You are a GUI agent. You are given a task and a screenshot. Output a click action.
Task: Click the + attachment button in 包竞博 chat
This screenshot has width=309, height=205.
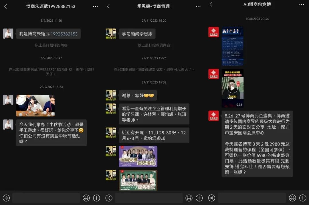[x=302, y=198]
